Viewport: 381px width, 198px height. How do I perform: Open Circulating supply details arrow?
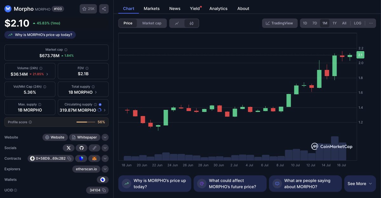tap(104, 110)
